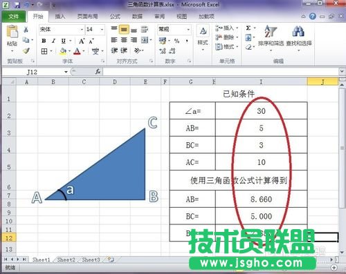Click the Accounting Number Format icon
The width and height of the screenshot is (346, 274).
[x=163, y=41]
